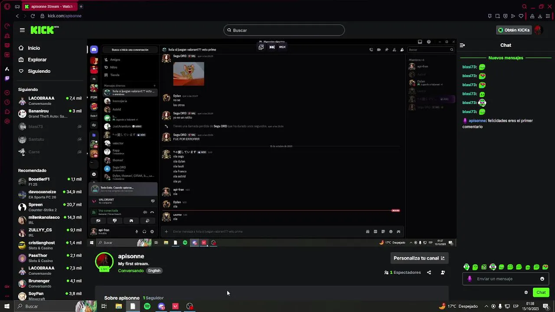Open the LACOBRAAA channel under Siguiendo
The height and width of the screenshot is (312, 555).
(50, 101)
